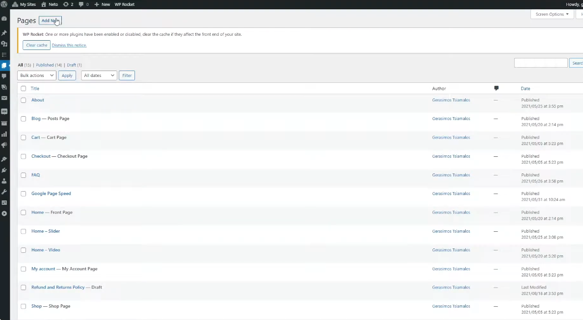Open Tools wrench sidebar icon
Viewport: 583px width, 320px height.
pyautogui.click(x=4, y=192)
